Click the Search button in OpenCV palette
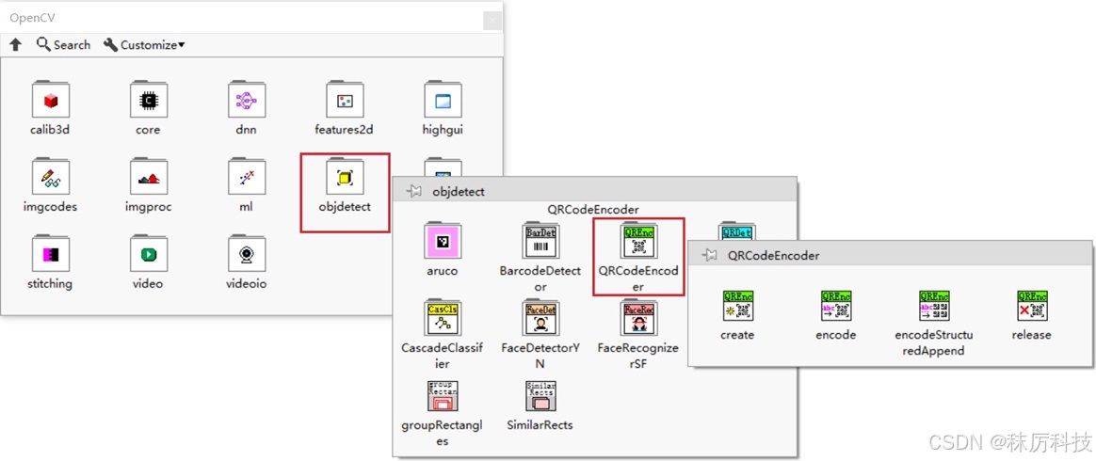 pos(63,45)
